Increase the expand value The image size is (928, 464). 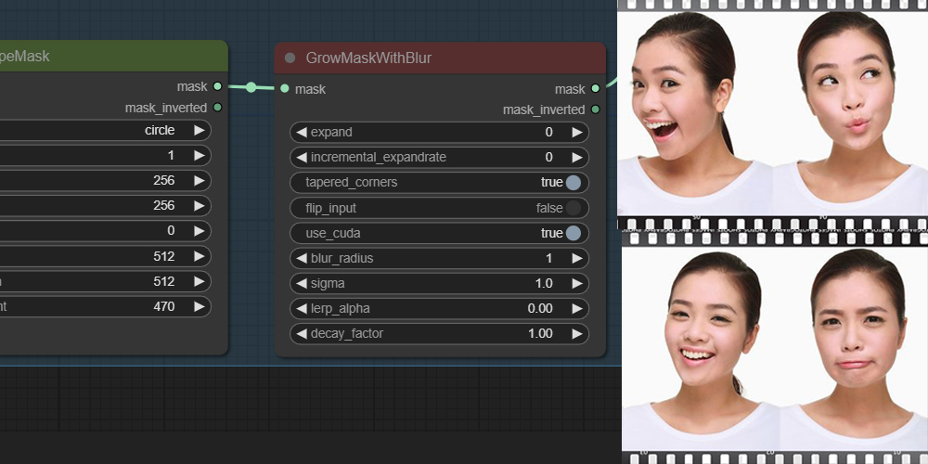click(x=577, y=132)
